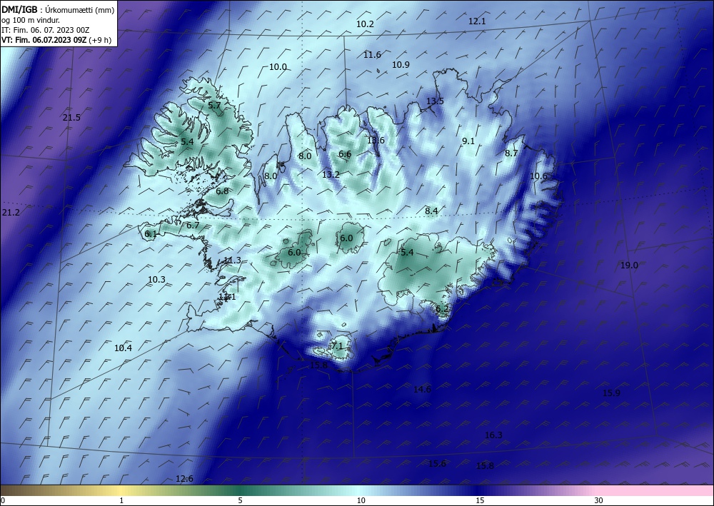Click the 11.3 value on the west coast
714x506 pixels.
232,260
